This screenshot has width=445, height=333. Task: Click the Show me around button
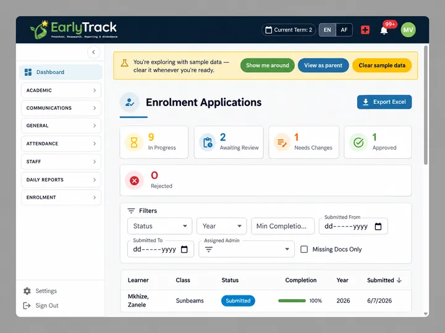click(x=268, y=65)
